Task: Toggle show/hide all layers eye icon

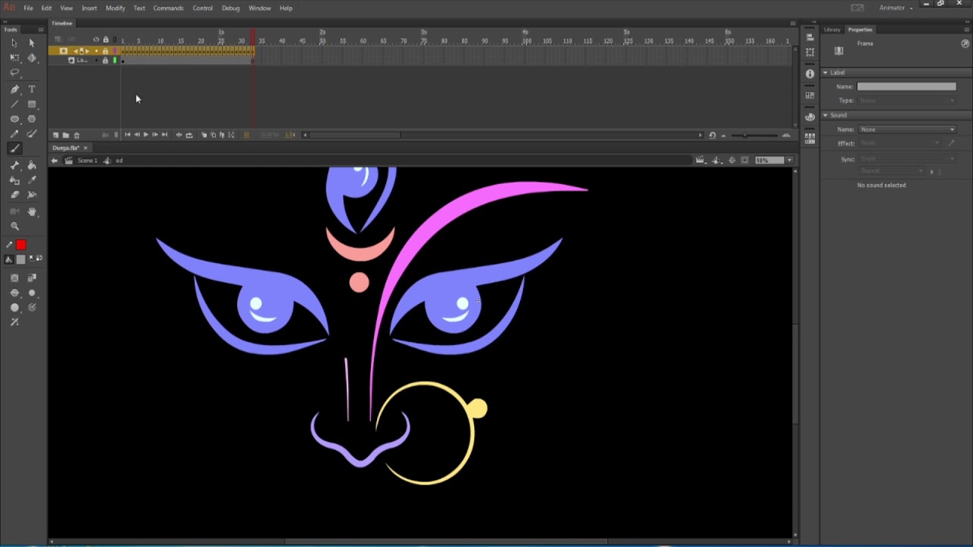Action: click(96, 40)
